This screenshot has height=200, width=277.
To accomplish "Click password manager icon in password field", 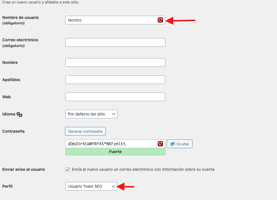I will coord(160,144).
